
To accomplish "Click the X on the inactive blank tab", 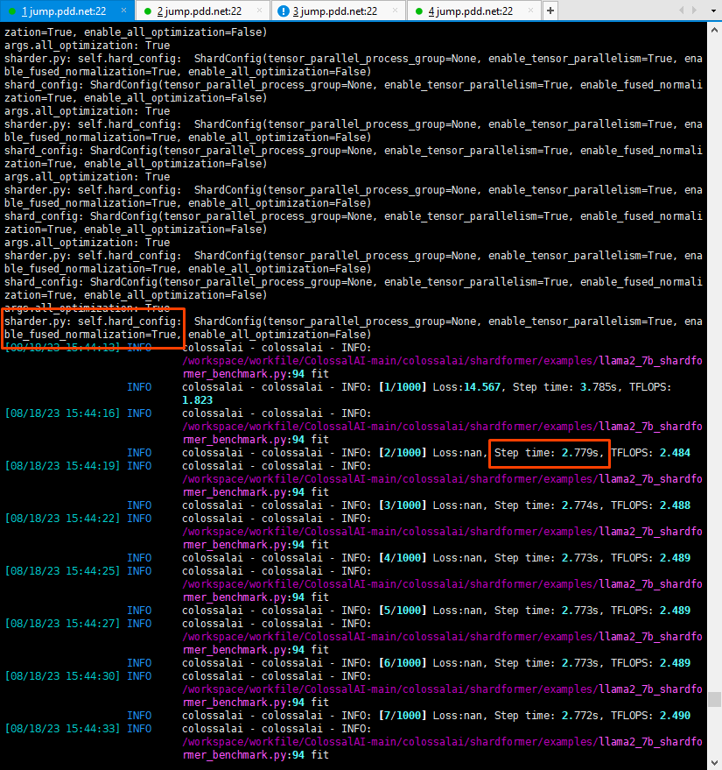I will pyautogui.click(x=396, y=11).
